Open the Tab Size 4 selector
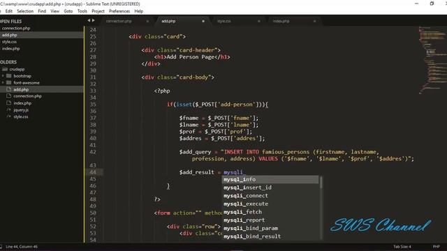 [x=402, y=247]
